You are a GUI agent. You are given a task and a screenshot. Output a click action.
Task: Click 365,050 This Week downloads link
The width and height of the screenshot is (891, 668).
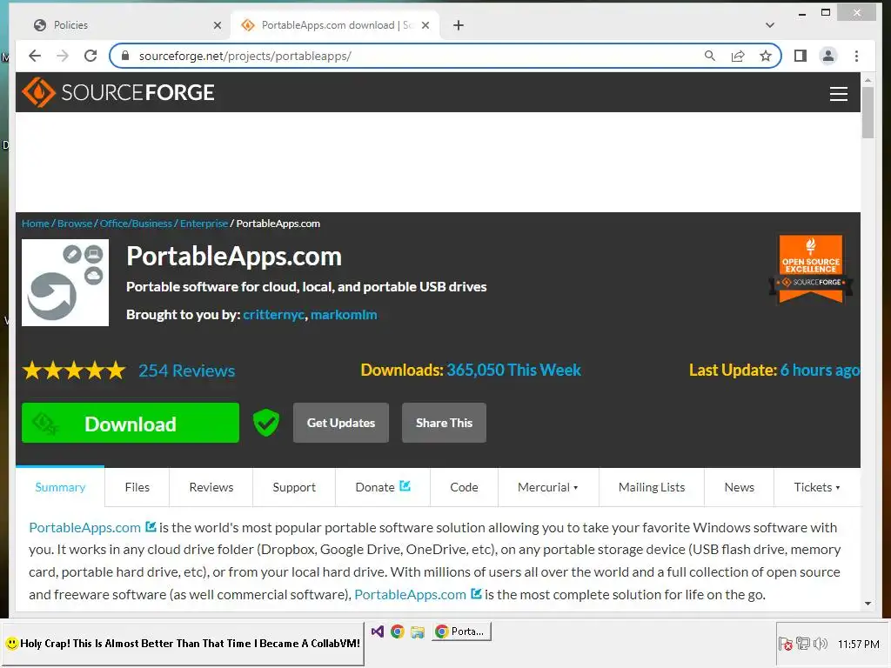tap(513, 370)
